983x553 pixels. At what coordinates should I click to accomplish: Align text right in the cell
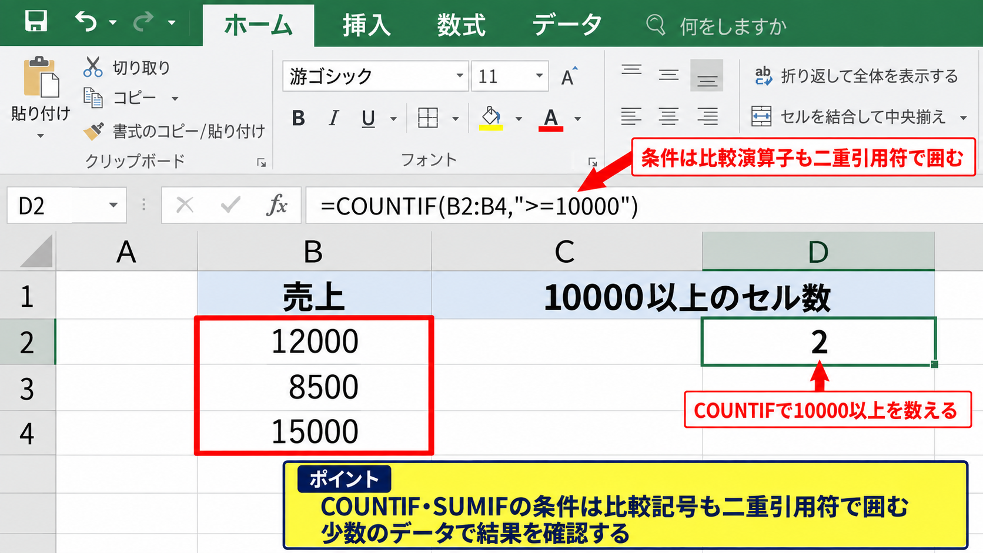[x=707, y=116]
